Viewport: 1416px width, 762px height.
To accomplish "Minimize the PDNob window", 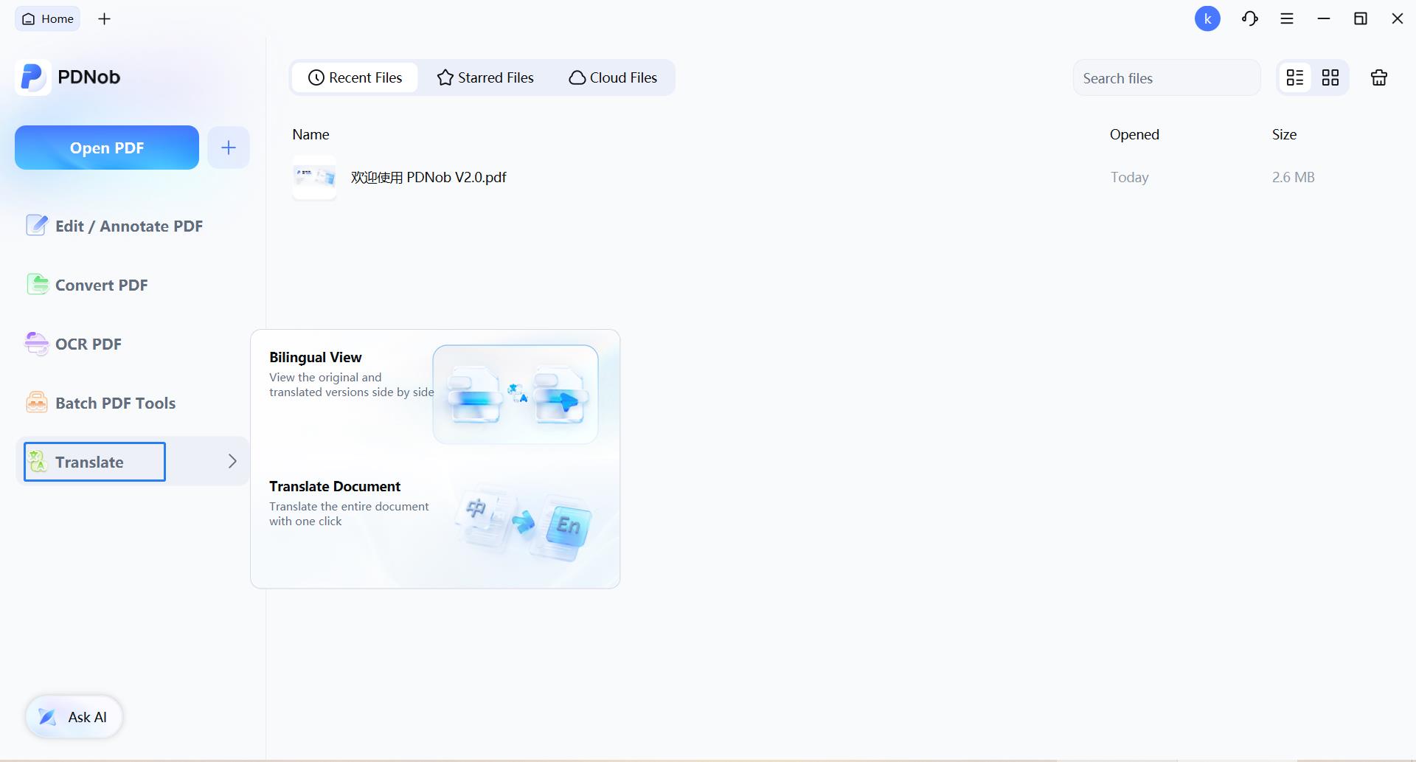I will pyautogui.click(x=1324, y=19).
